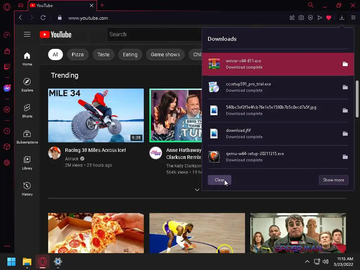Open GX Control speedometer in sidebar
Viewport: 360px width, 270px height.
coord(7,35)
